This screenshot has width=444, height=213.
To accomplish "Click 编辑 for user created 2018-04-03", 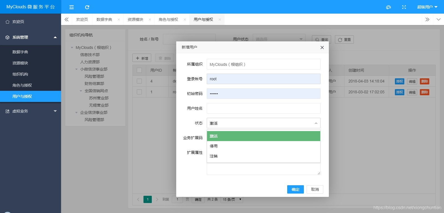I will 412,81.
